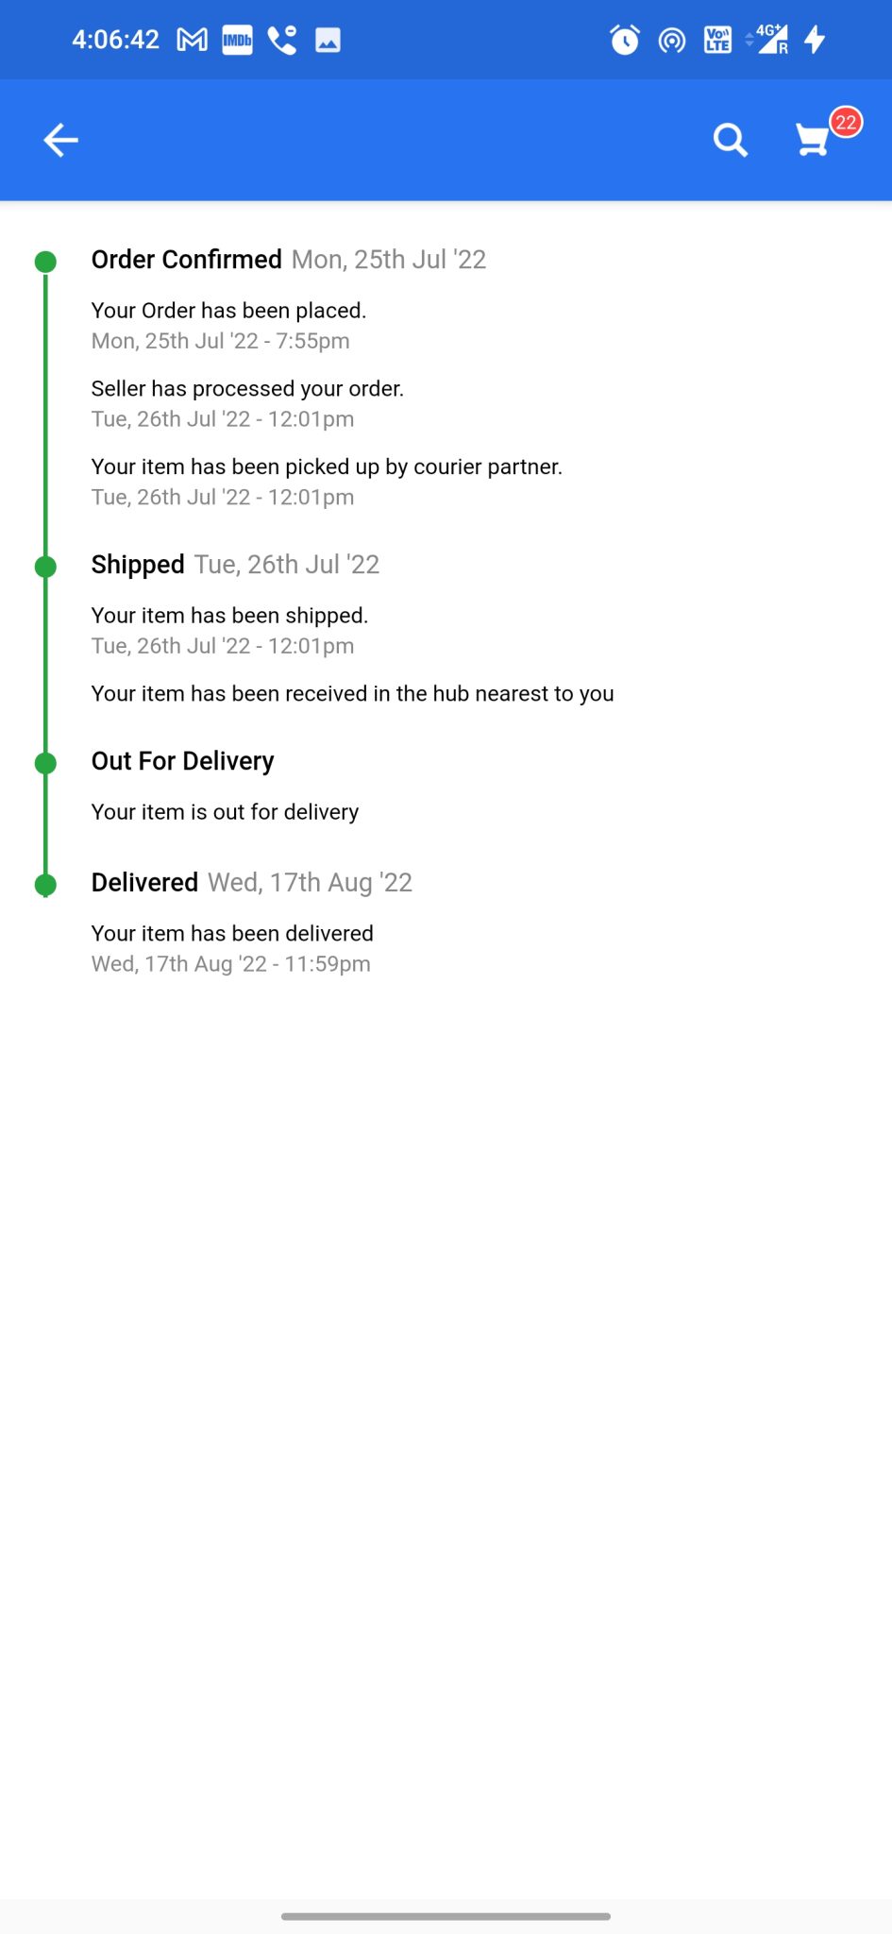The width and height of the screenshot is (892, 1934).
Task: Tap the Out For Delivery heading
Action: (183, 761)
